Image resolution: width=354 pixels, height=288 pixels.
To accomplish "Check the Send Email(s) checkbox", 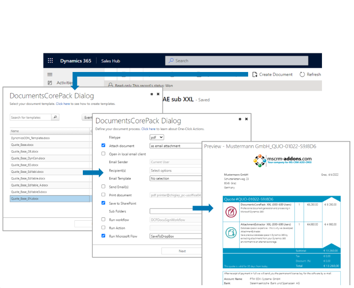I will (104, 186).
